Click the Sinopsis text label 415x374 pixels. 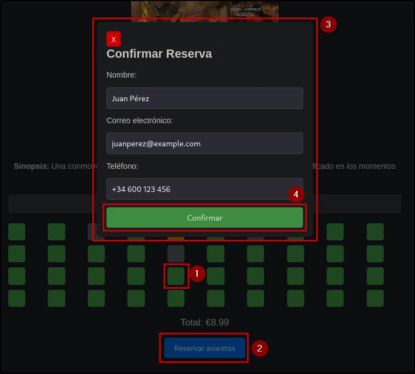[31, 166]
